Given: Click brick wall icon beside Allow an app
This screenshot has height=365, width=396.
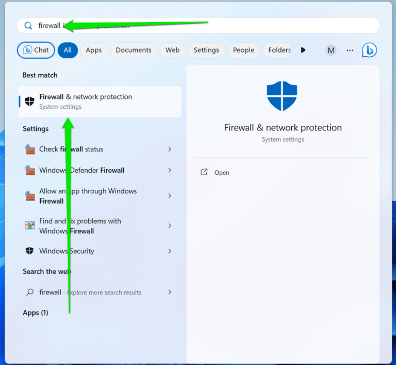Looking at the screenshot, I should [x=30, y=196].
